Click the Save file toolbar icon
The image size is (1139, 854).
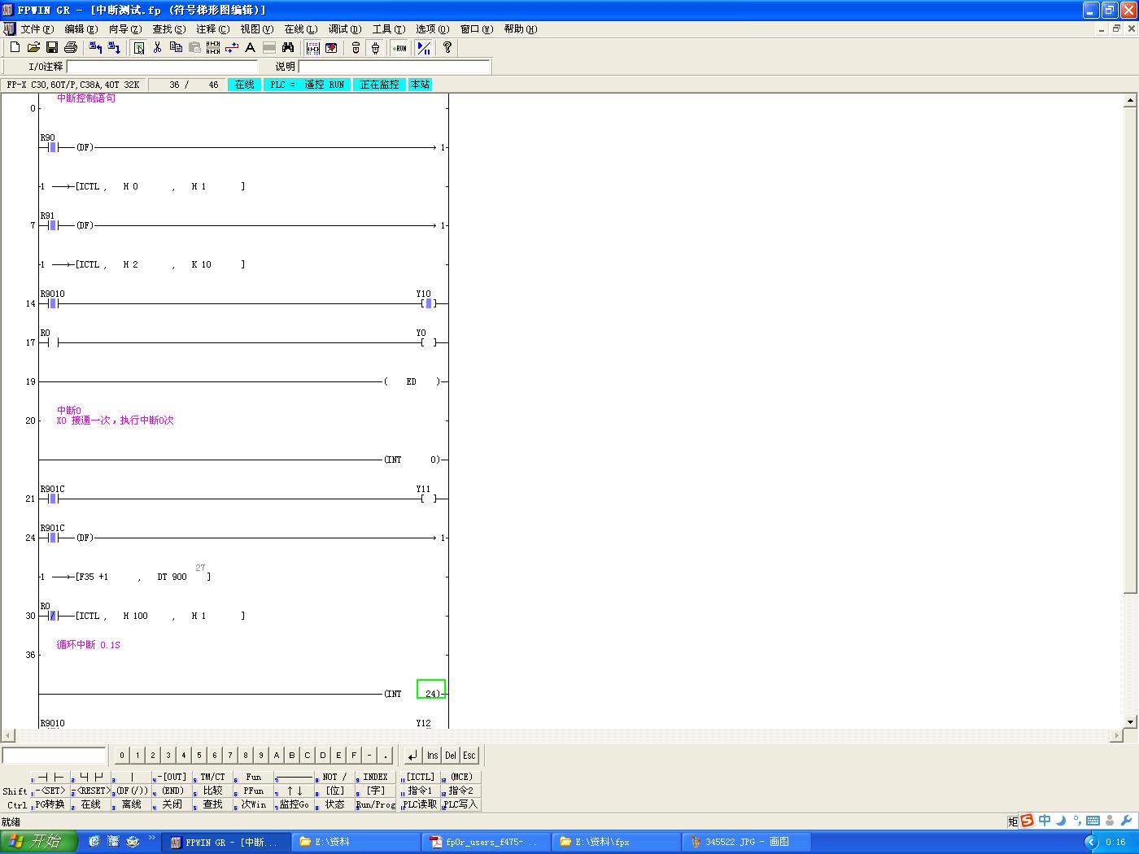tap(51, 48)
